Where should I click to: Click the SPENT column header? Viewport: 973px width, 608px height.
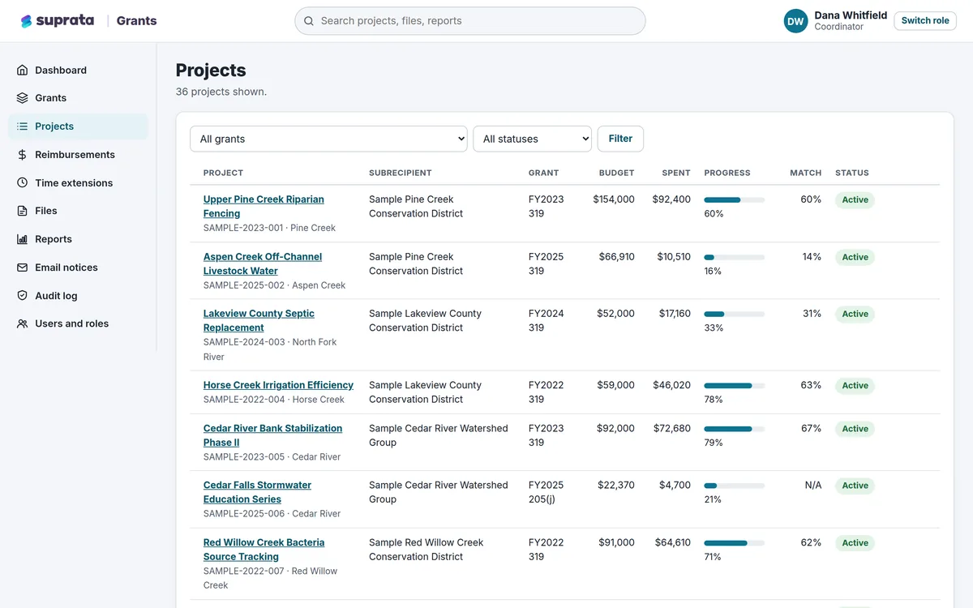pos(676,173)
